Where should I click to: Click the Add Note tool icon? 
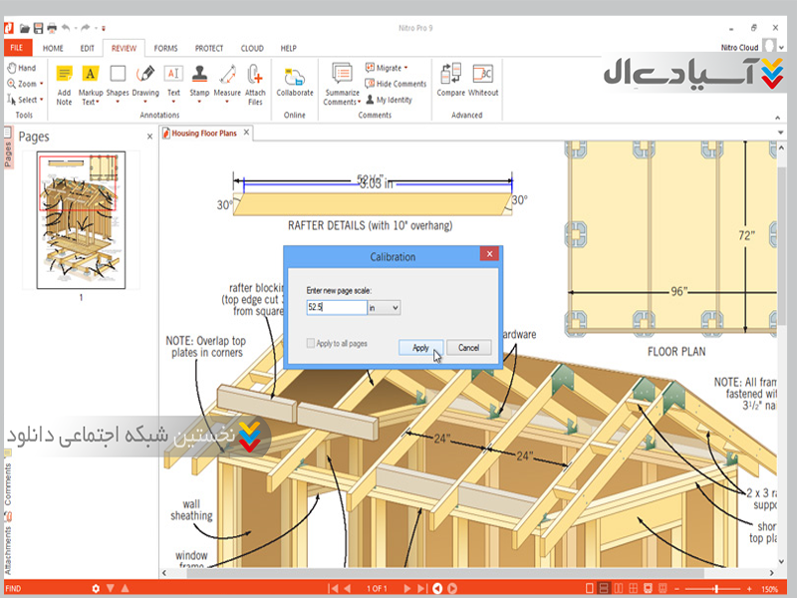[64, 75]
